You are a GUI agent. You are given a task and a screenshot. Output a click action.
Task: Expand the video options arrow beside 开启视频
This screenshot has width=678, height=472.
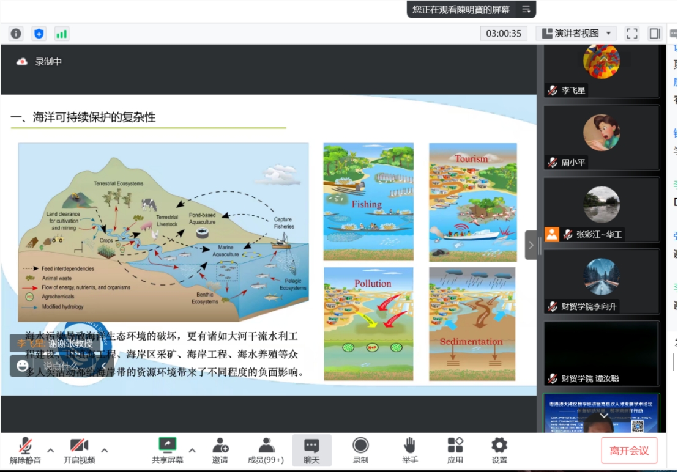[105, 451]
